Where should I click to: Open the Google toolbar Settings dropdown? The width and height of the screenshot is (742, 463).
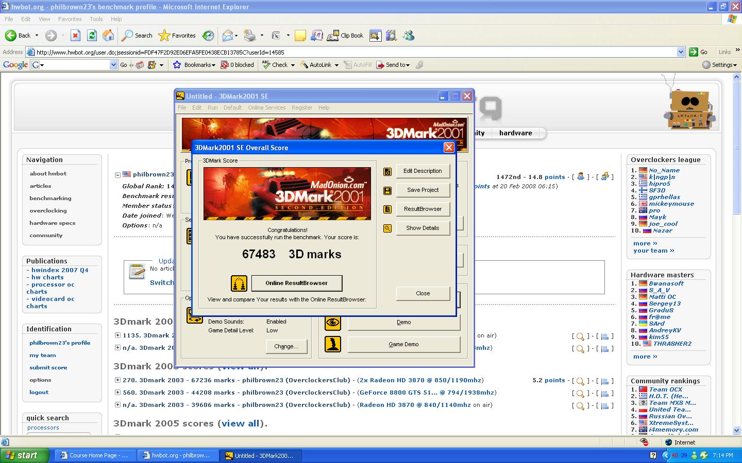[x=720, y=65]
